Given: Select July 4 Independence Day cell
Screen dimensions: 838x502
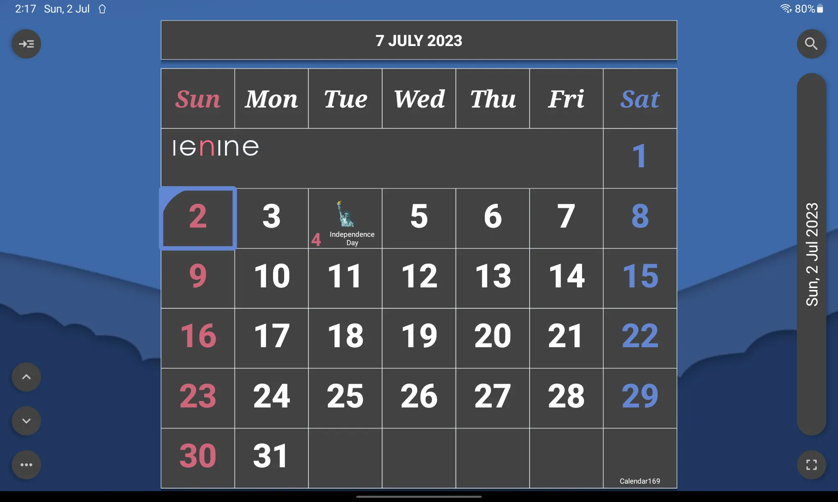Looking at the screenshot, I should [345, 218].
